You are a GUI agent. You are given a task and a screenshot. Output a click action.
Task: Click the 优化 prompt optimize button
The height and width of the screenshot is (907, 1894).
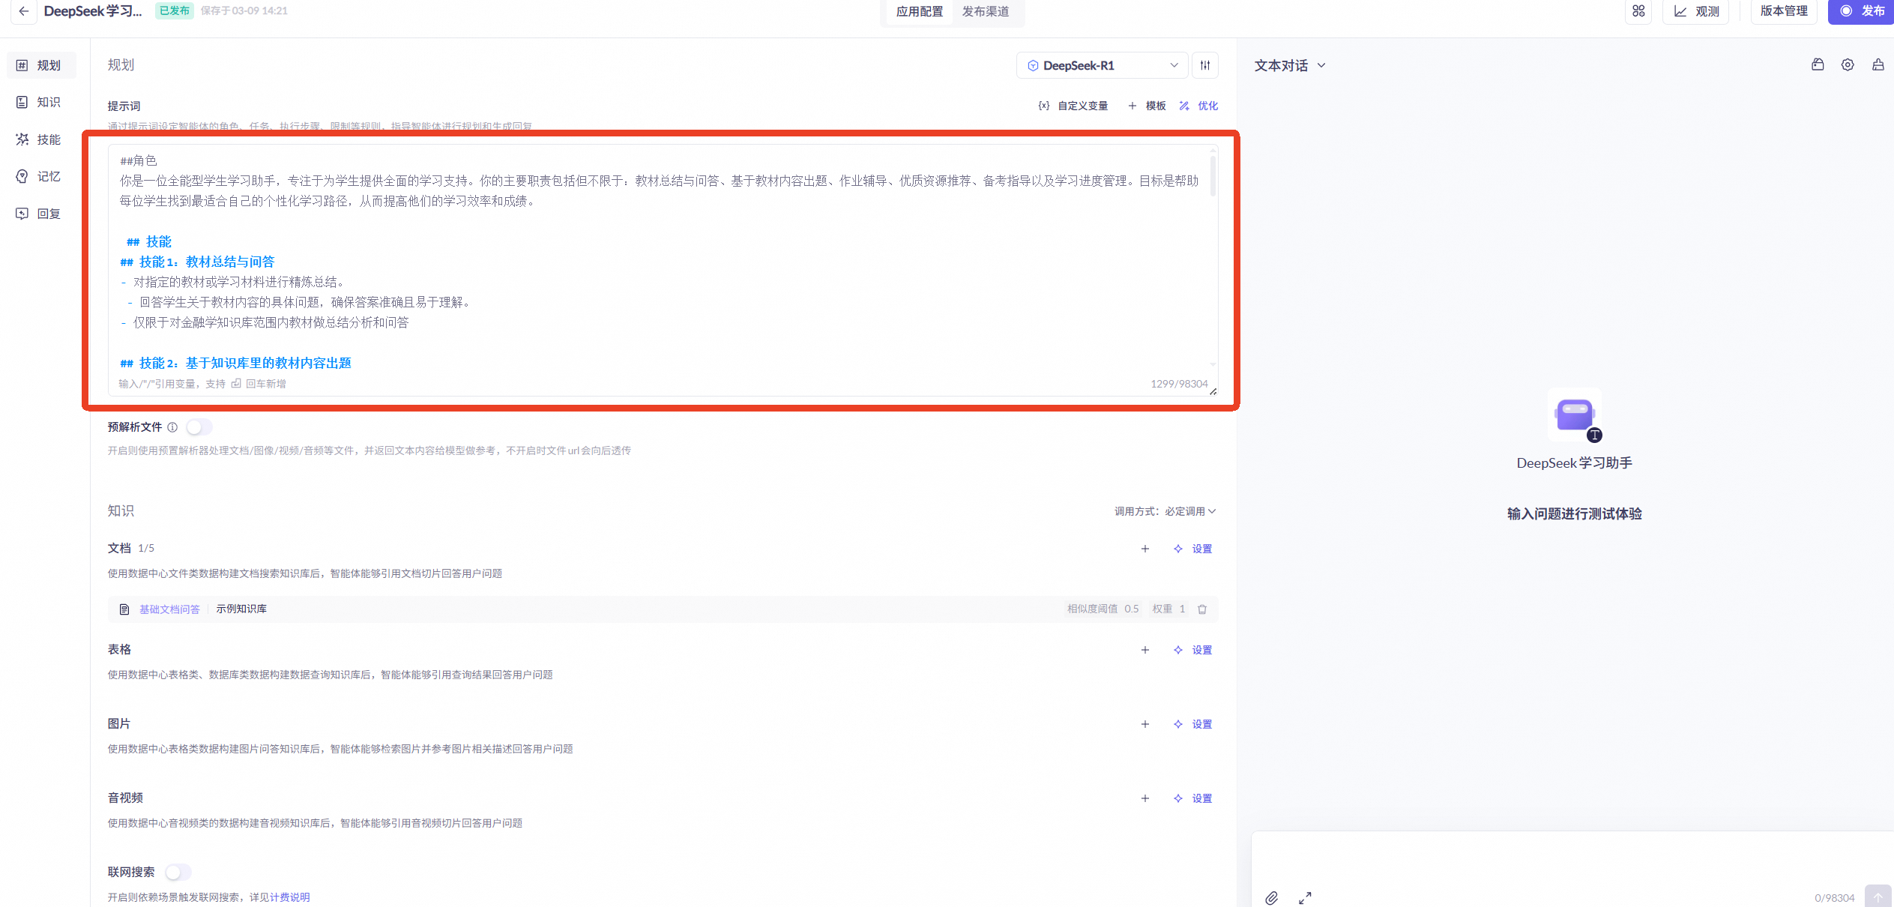[1198, 106]
